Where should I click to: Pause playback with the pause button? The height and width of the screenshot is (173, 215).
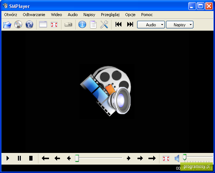pyautogui.click(x=19, y=158)
